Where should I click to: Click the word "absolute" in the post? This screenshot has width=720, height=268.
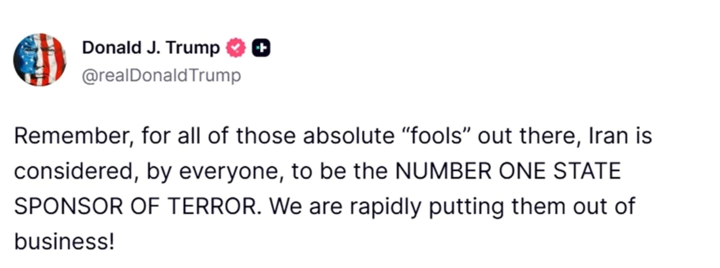coord(349,136)
